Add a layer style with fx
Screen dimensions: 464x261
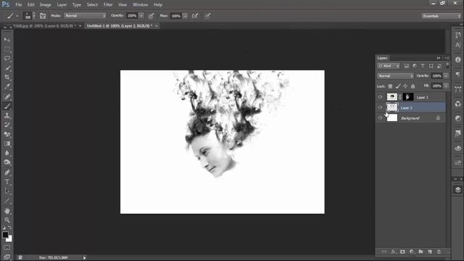point(393,252)
